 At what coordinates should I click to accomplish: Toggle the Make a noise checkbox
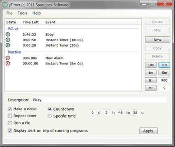[10, 109]
